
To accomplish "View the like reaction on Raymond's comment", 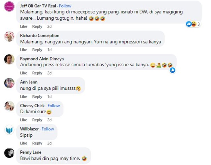I will (x=172, y=70).
